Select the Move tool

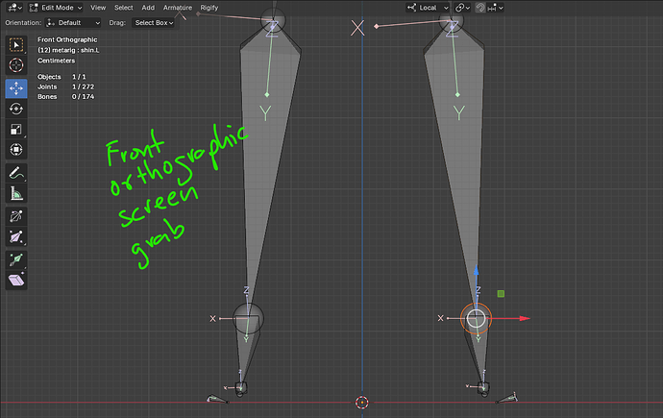coord(16,88)
